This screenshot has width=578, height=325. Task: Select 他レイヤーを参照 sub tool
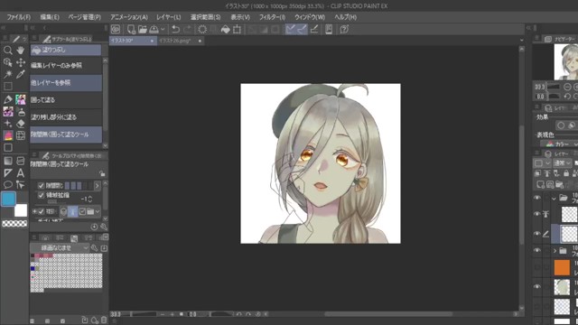coord(66,83)
